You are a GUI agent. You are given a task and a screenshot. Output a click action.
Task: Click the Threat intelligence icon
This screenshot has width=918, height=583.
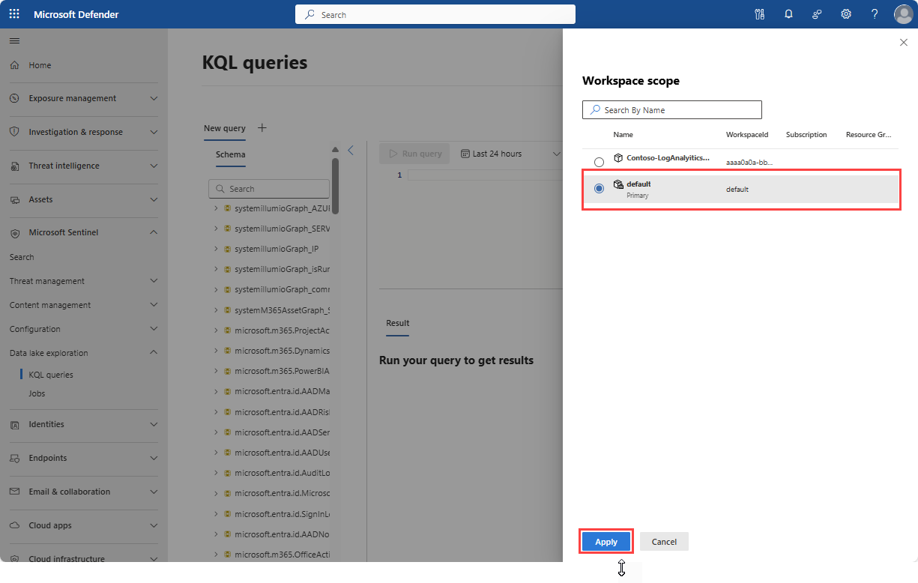14,166
